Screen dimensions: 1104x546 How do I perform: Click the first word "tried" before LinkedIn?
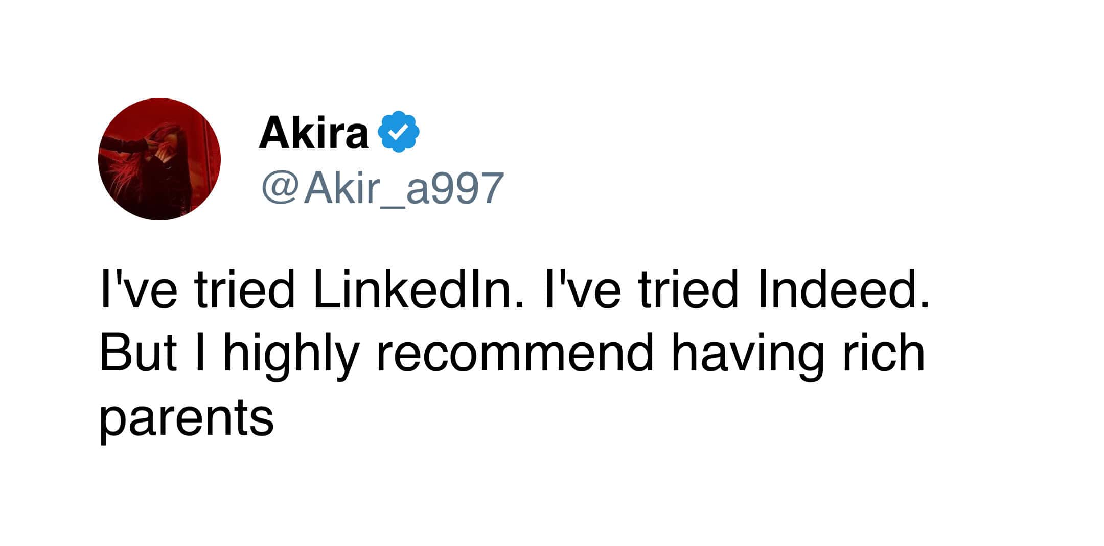click(x=245, y=291)
